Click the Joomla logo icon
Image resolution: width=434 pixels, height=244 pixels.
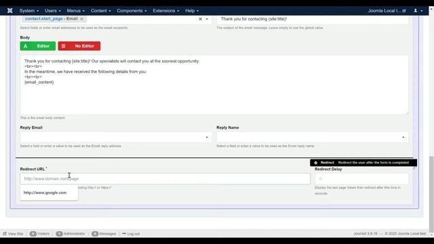coord(10,11)
